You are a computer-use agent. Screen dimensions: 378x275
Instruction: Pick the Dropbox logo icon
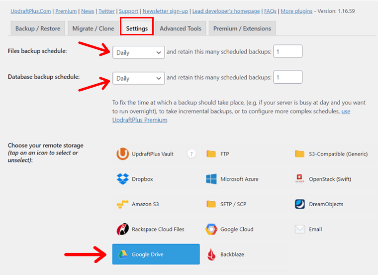click(122, 179)
